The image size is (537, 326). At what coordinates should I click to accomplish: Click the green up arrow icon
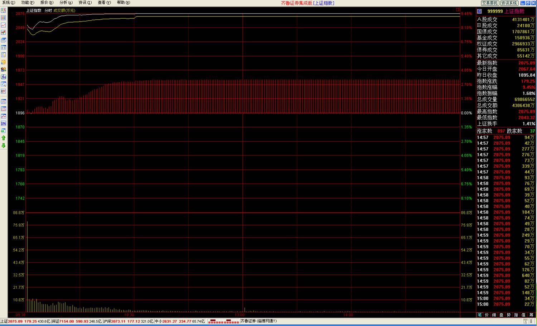[4, 138]
